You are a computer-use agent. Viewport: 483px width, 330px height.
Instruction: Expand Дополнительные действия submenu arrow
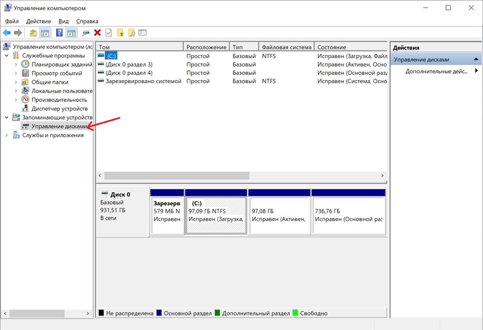tap(476, 71)
